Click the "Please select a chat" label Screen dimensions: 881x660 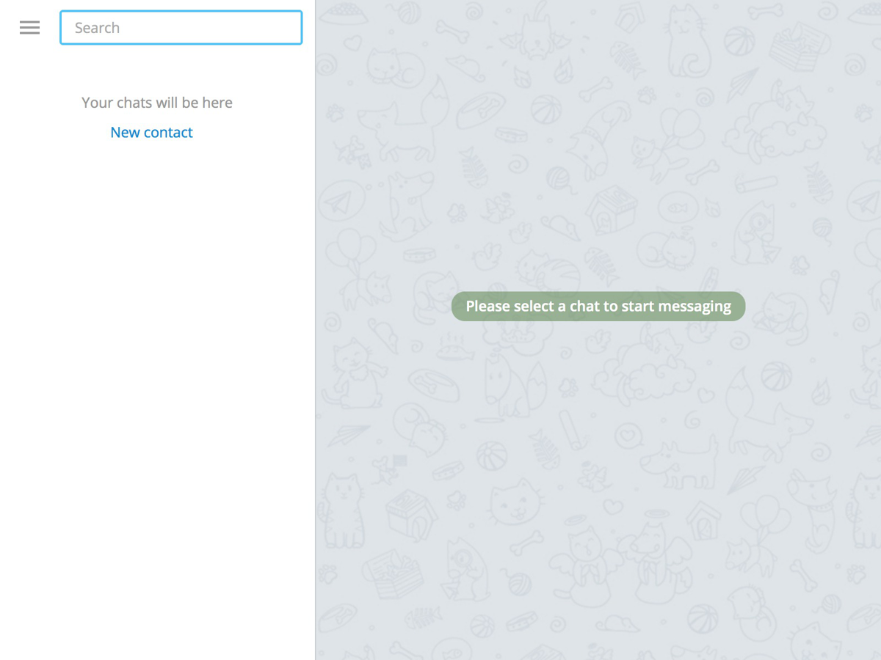[598, 307]
